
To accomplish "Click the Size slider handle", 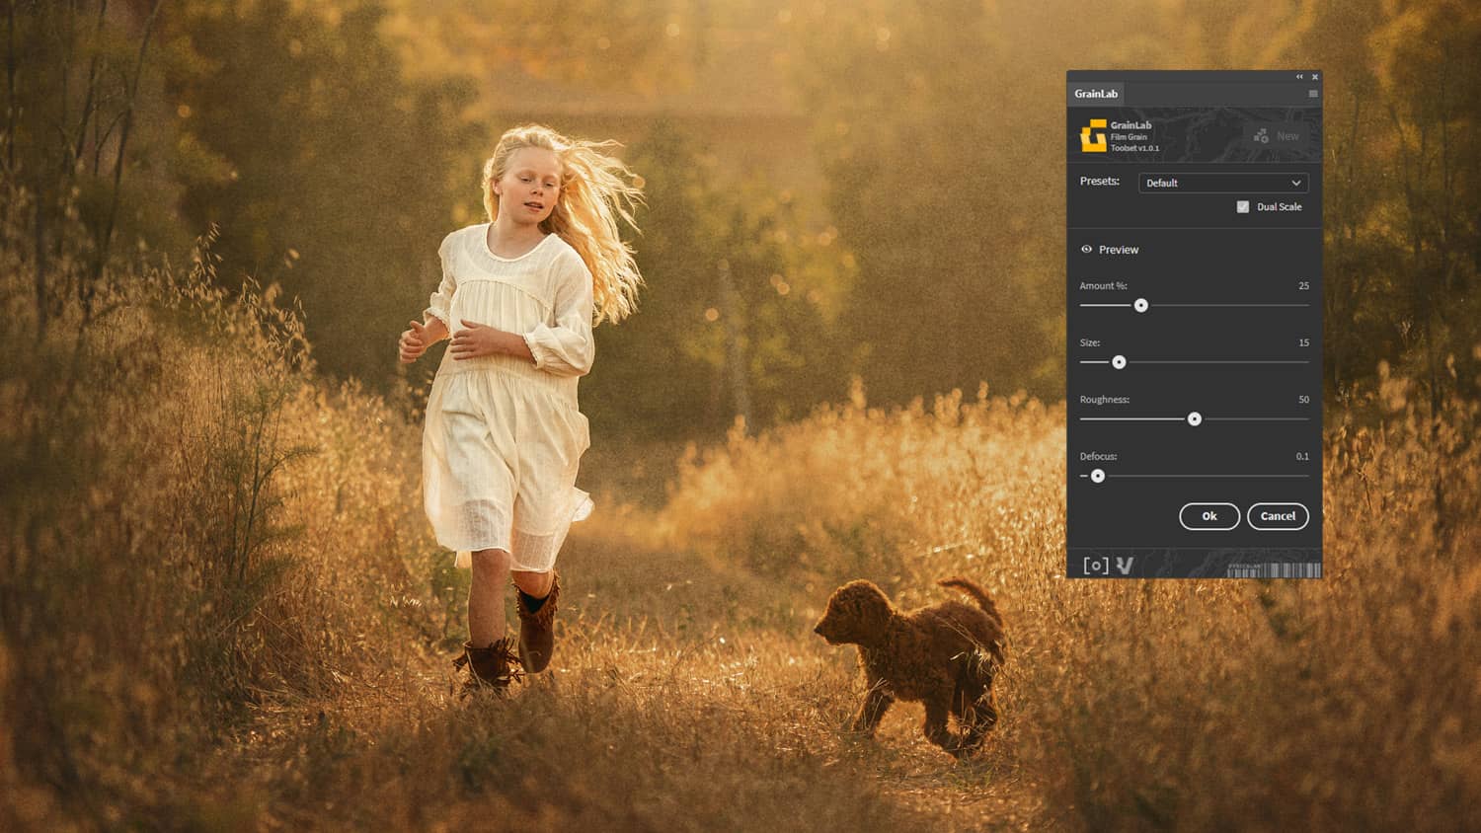I will tap(1119, 362).
